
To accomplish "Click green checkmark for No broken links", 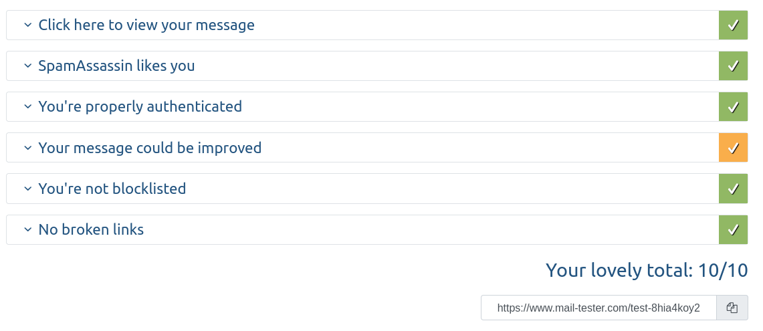I will (x=733, y=229).
